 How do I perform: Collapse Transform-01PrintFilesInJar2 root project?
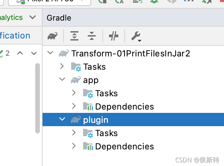pyautogui.click(x=50, y=53)
